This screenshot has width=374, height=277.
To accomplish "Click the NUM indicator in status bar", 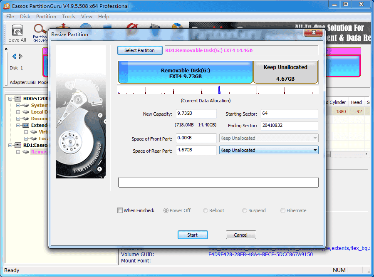I will click(339, 270).
